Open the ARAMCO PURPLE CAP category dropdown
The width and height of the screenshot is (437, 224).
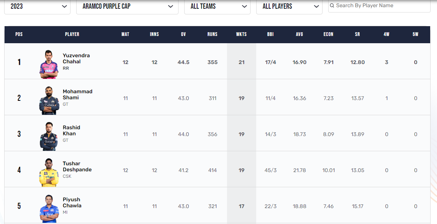click(x=127, y=6)
